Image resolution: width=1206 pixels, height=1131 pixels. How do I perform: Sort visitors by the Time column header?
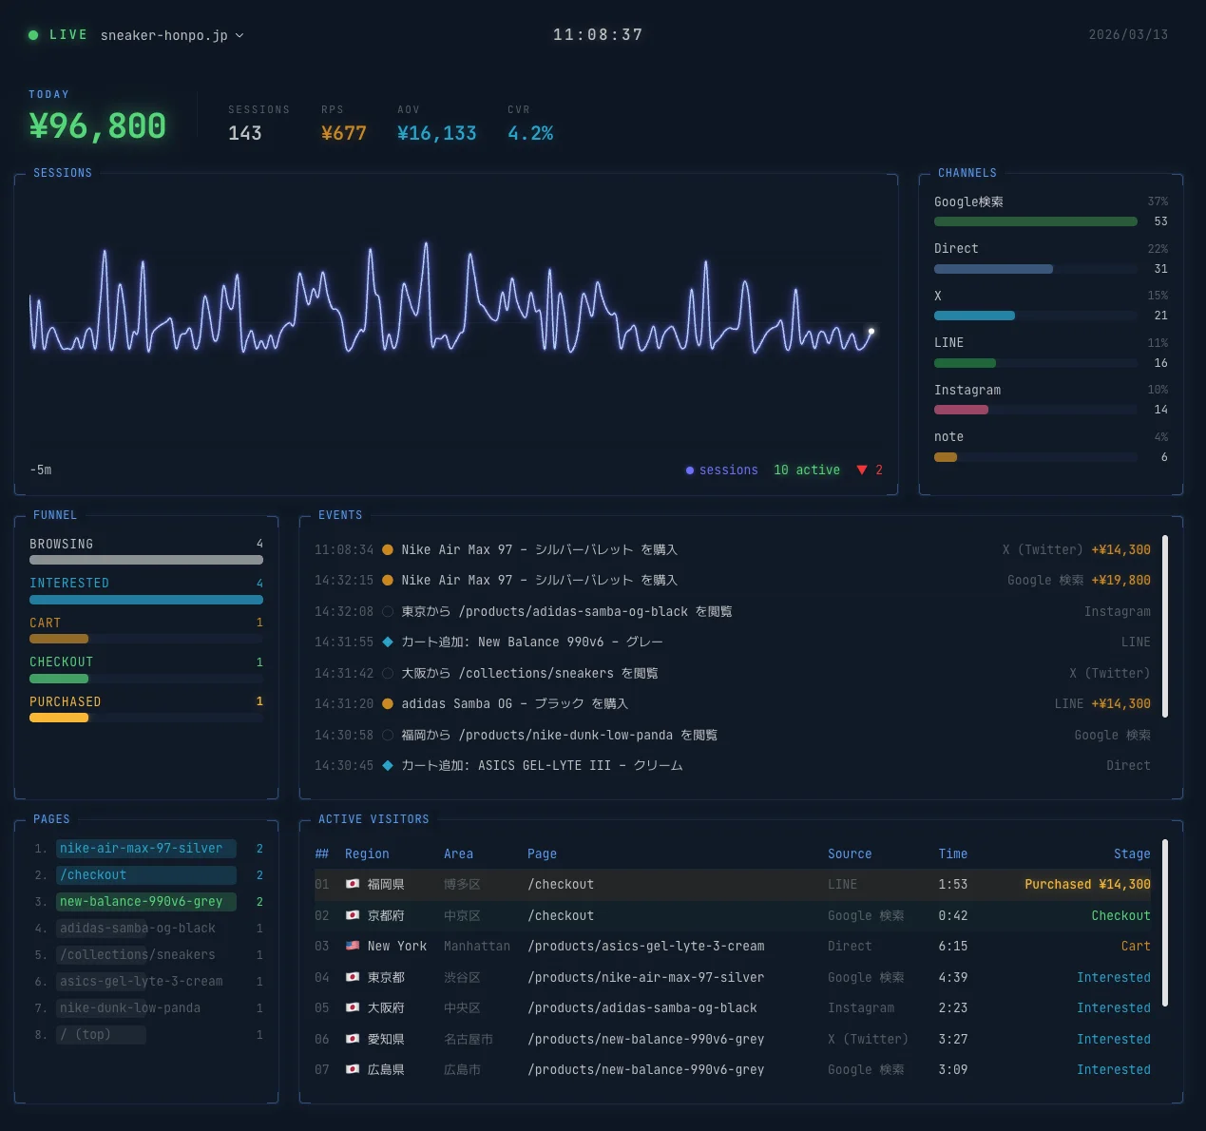(952, 853)
